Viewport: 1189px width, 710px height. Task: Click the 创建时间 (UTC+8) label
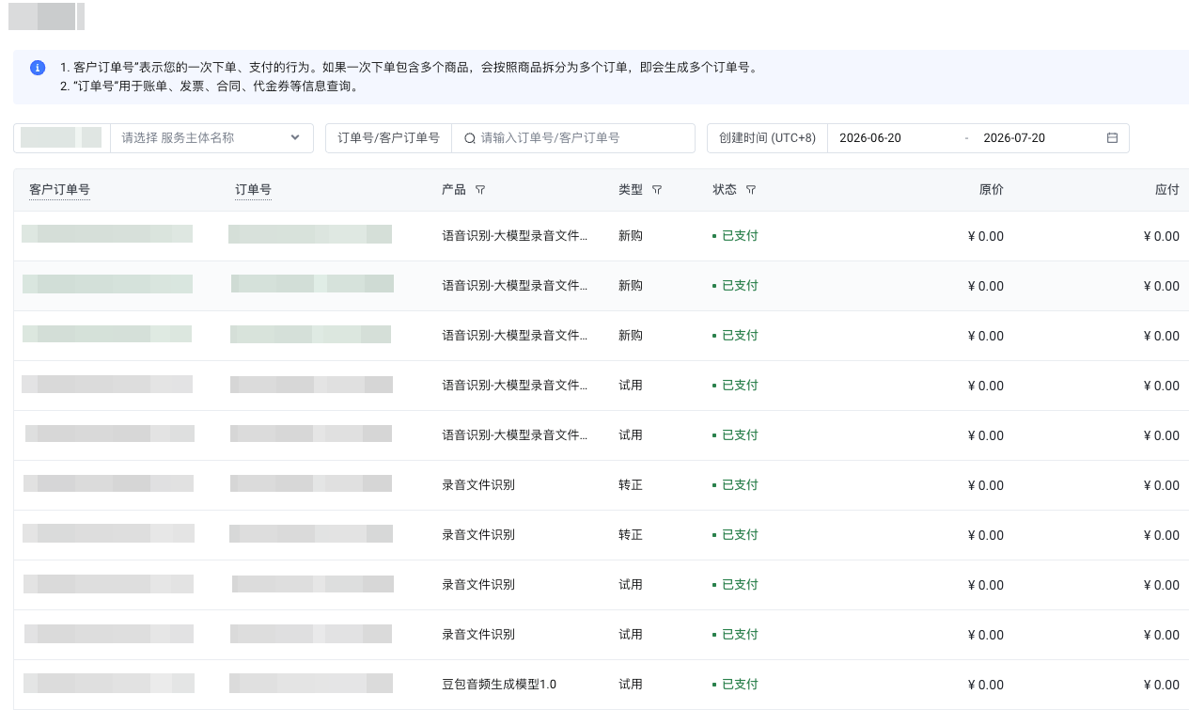(x=767, y=138)
